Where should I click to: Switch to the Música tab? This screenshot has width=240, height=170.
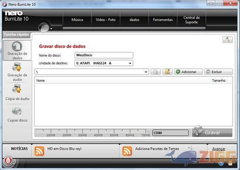(77, 20)
